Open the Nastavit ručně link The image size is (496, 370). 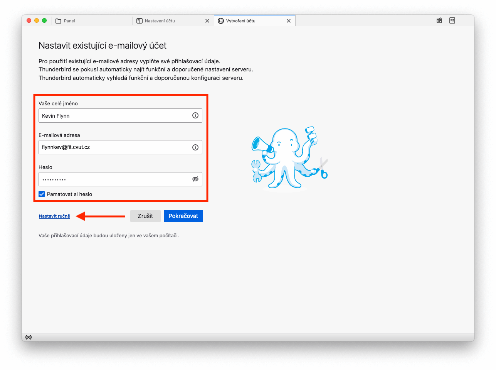pyautogui.click(x=54, y=216)
